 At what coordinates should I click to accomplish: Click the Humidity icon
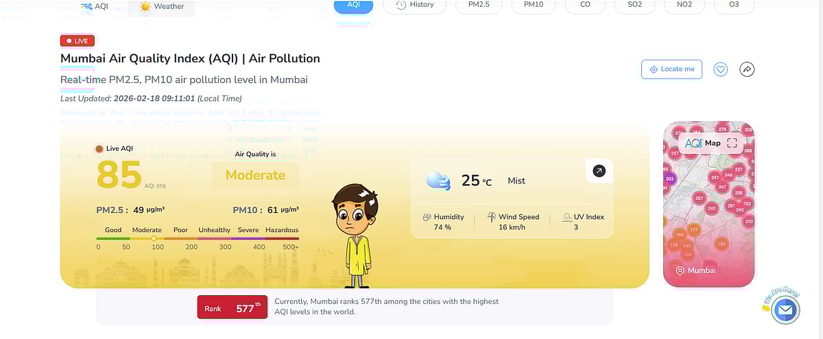[x=427, y=217]
